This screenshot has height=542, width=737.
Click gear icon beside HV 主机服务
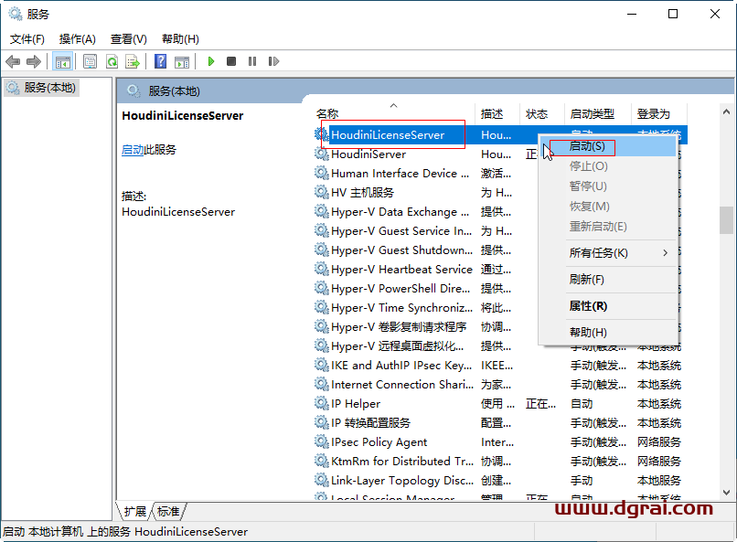tap(322, 192)
